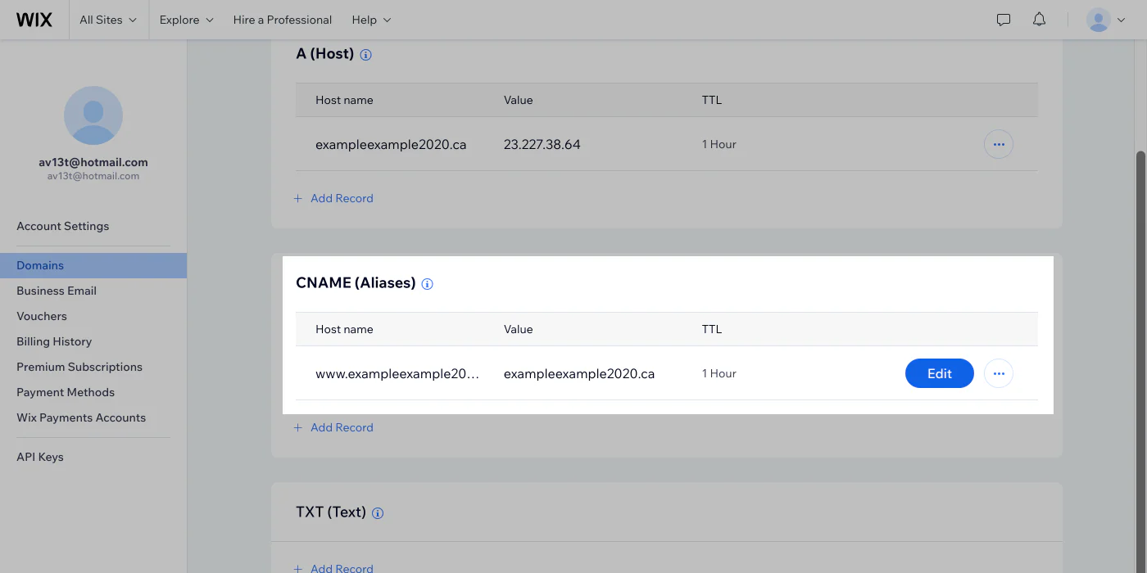Select Business Email in the sidebar
Screen dimensions: 1147x573
pos(56,291)
